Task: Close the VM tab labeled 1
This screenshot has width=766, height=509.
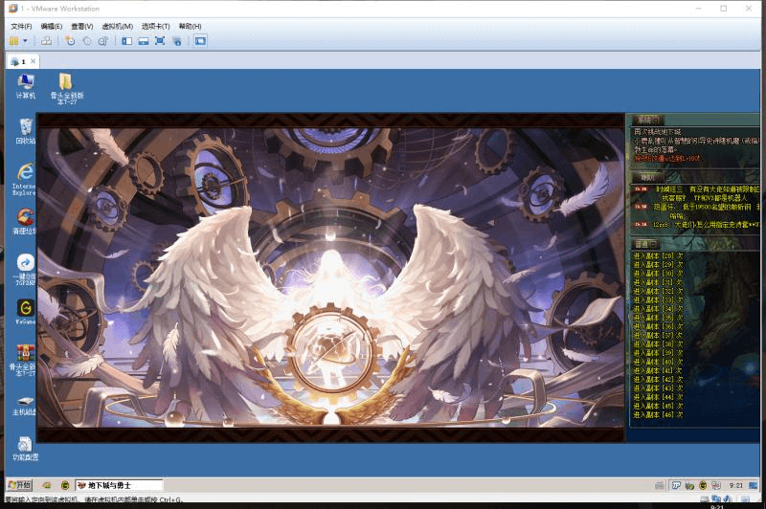Action: (x=33, y=61)
